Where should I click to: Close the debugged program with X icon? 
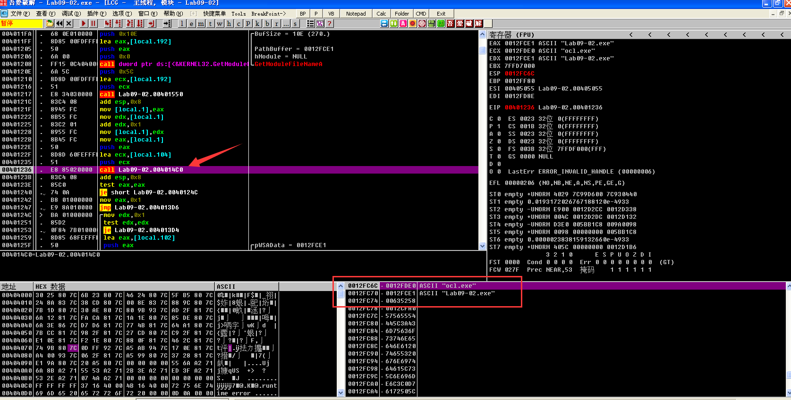coord(69,23)
